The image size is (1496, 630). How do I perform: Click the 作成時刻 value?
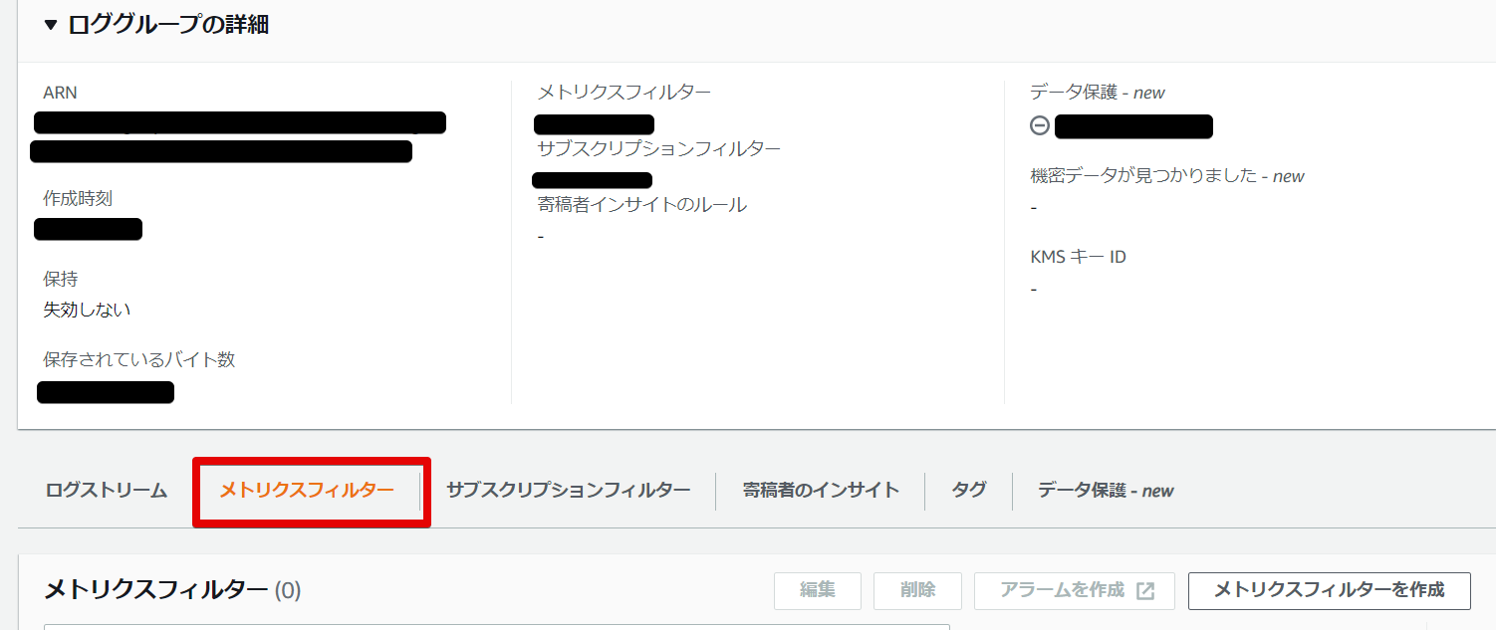(88, 228)
